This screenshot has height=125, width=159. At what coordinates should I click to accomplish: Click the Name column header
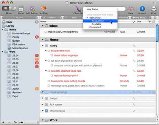(x=43, y=21)
